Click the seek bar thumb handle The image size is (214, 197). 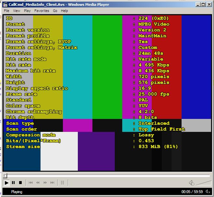pos(5,176)
